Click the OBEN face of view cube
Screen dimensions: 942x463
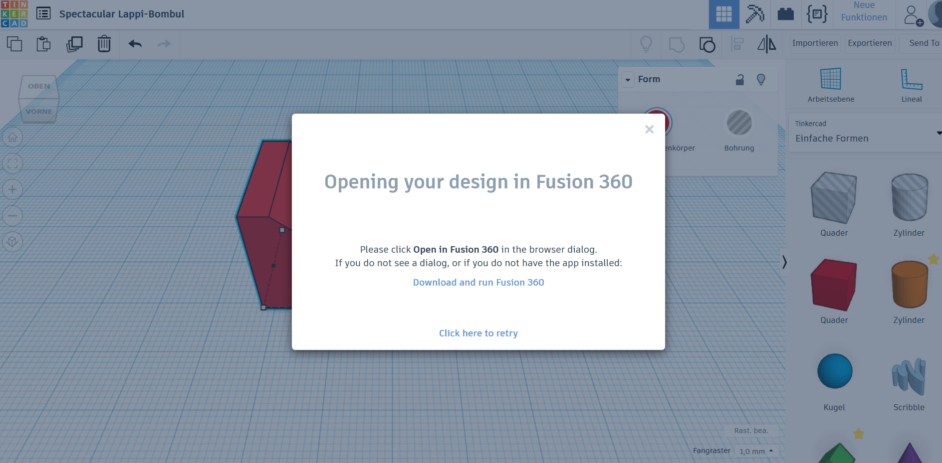coord(39,86)
